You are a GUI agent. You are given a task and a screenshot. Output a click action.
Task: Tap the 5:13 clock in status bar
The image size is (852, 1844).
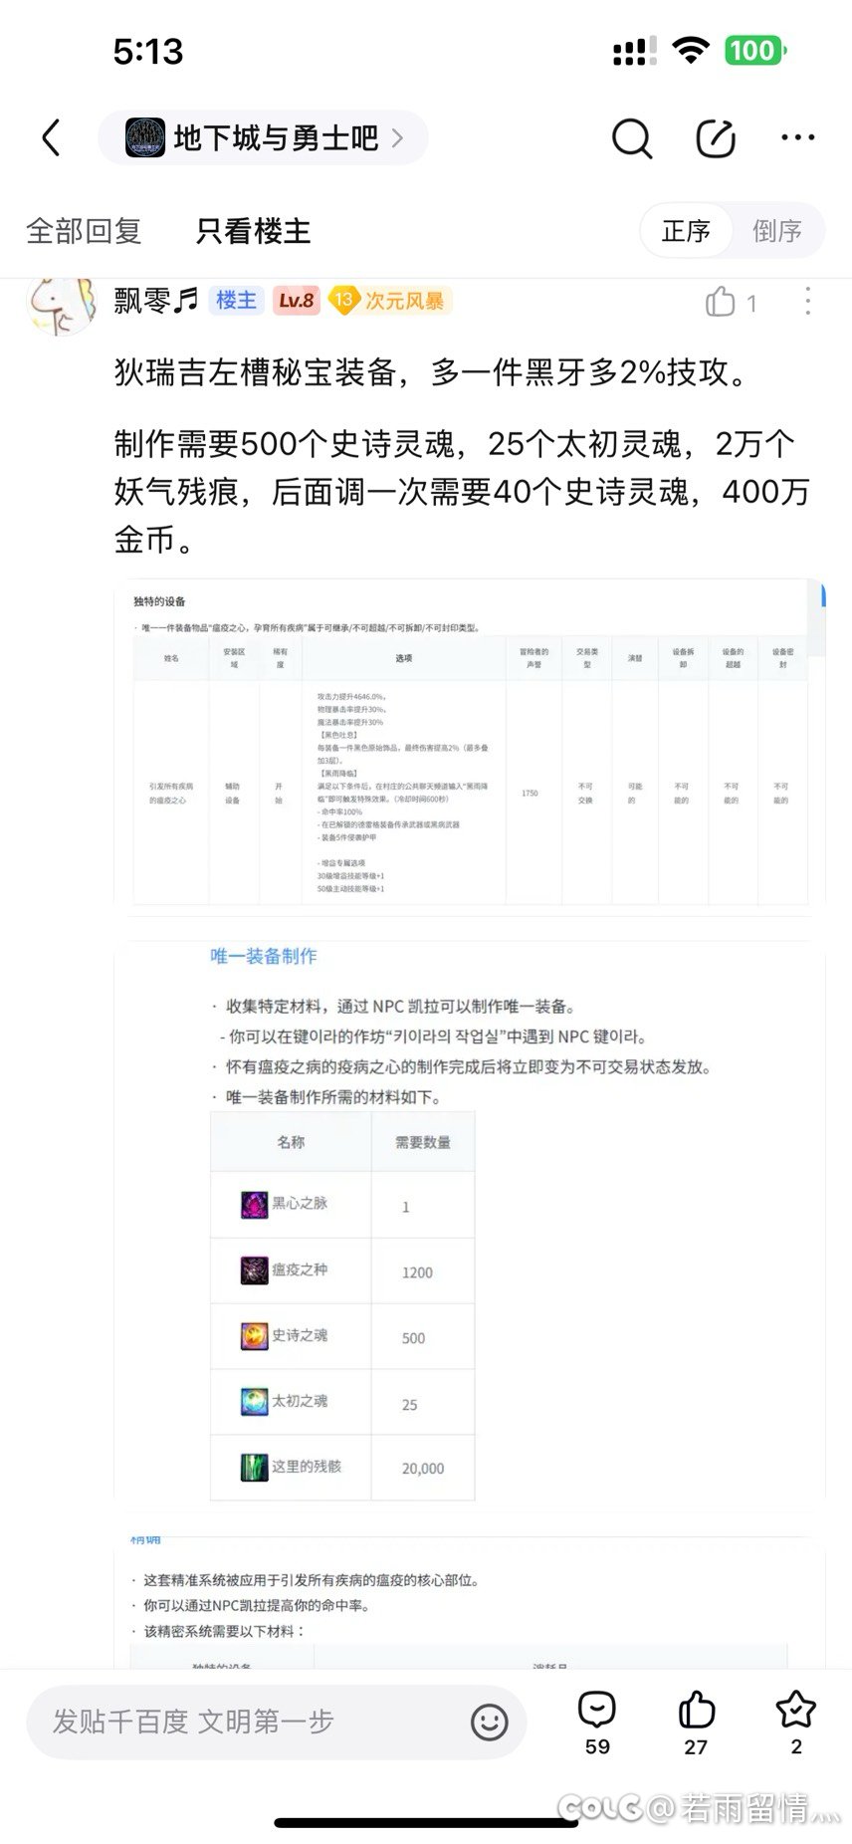(148, 51)
